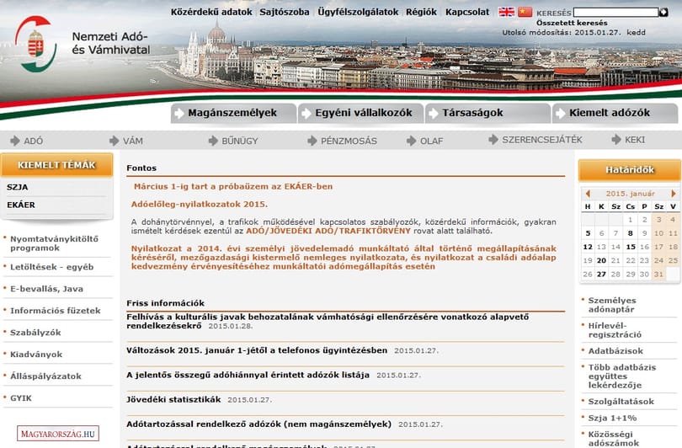Viewport: 682px width, 448px height.
Task: Select January 15 in the calendar
Action: pos(631,247)
